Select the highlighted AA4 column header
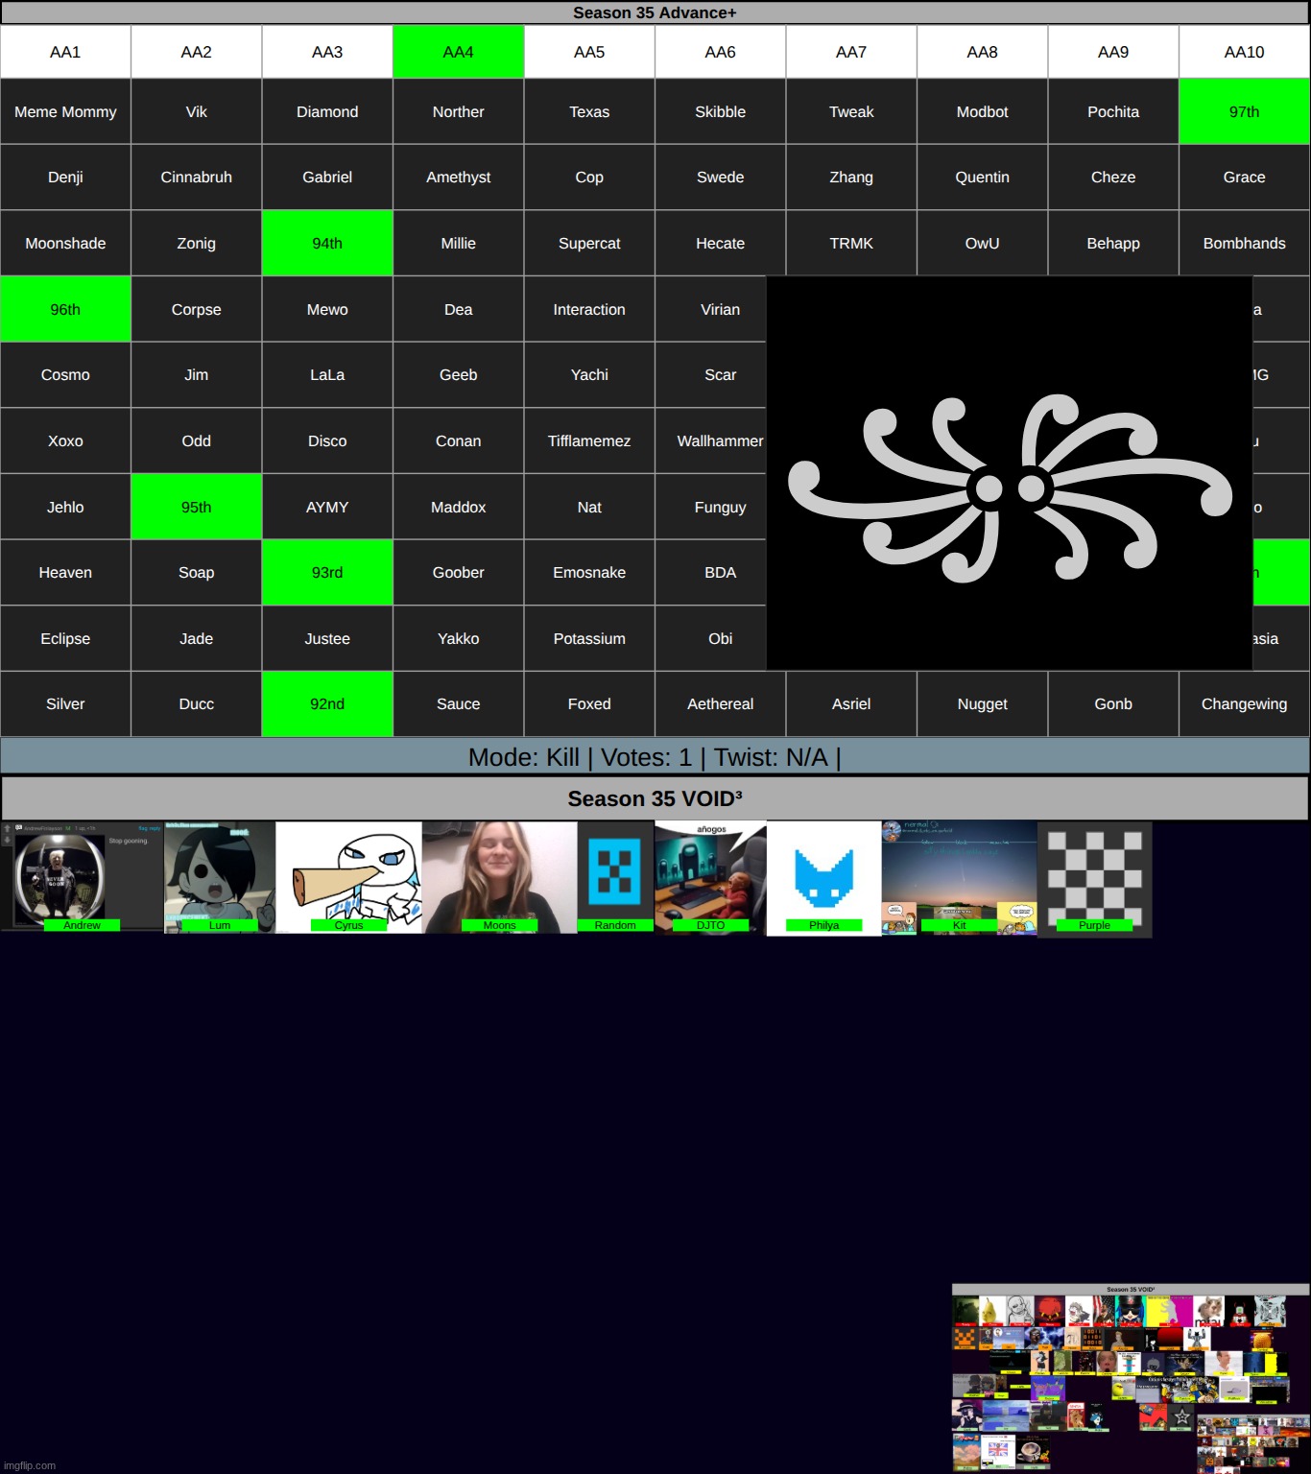Image resolution: width=1311 pixels, height=1474 pixels. point(458,52)
